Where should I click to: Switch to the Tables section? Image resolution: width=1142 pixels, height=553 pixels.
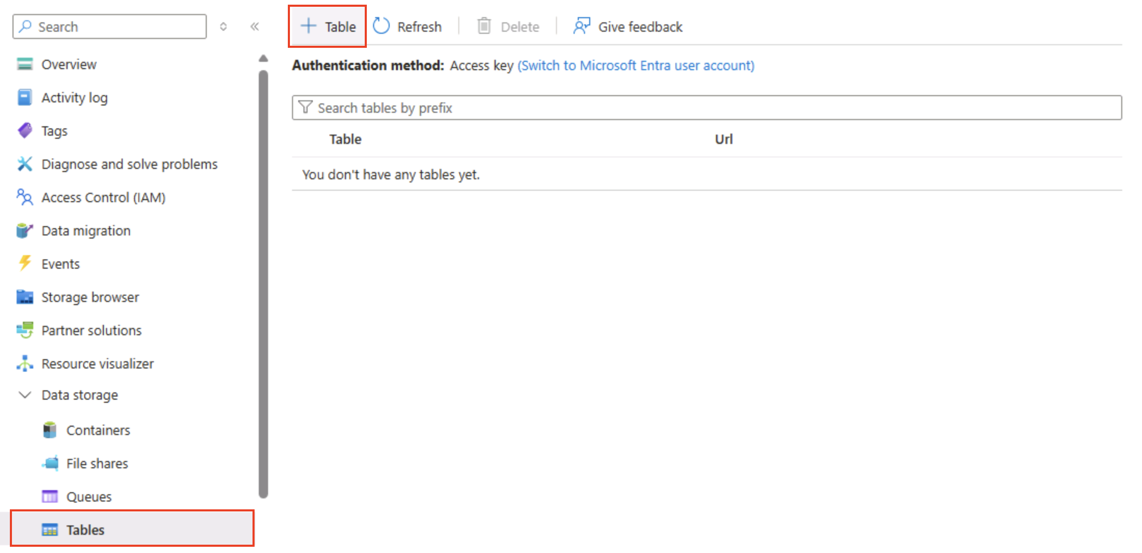coord(85,529)
